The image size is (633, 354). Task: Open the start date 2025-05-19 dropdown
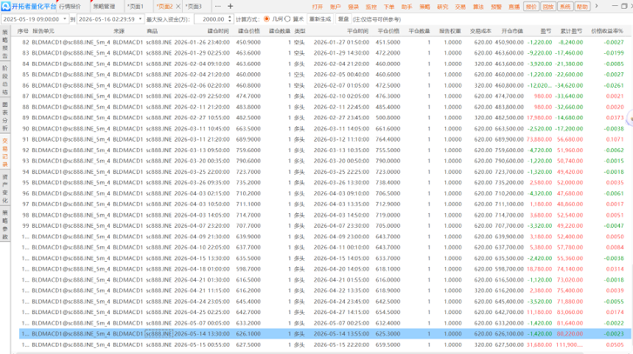coord(64,19)
